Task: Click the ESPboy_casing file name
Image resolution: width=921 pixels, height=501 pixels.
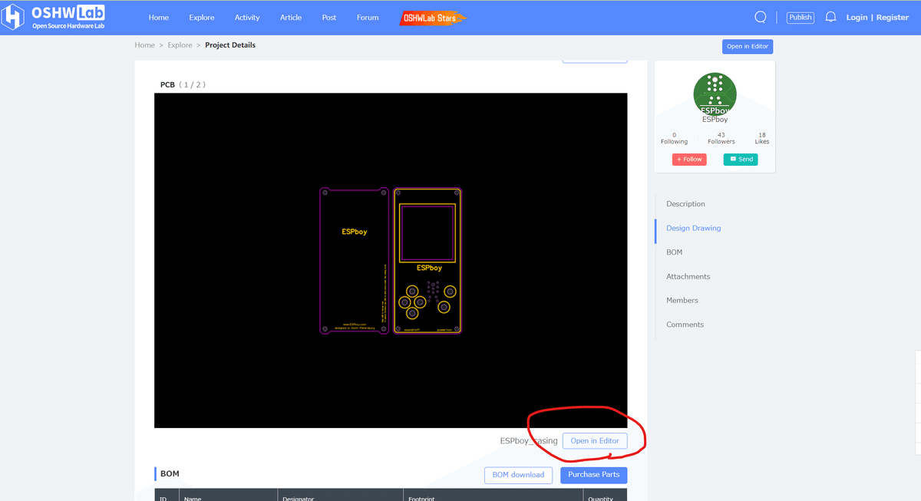Action: click(529, 441)
